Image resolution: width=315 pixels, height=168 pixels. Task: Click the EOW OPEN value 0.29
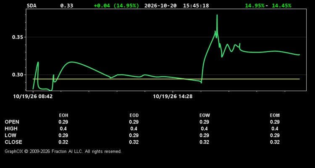204,122
